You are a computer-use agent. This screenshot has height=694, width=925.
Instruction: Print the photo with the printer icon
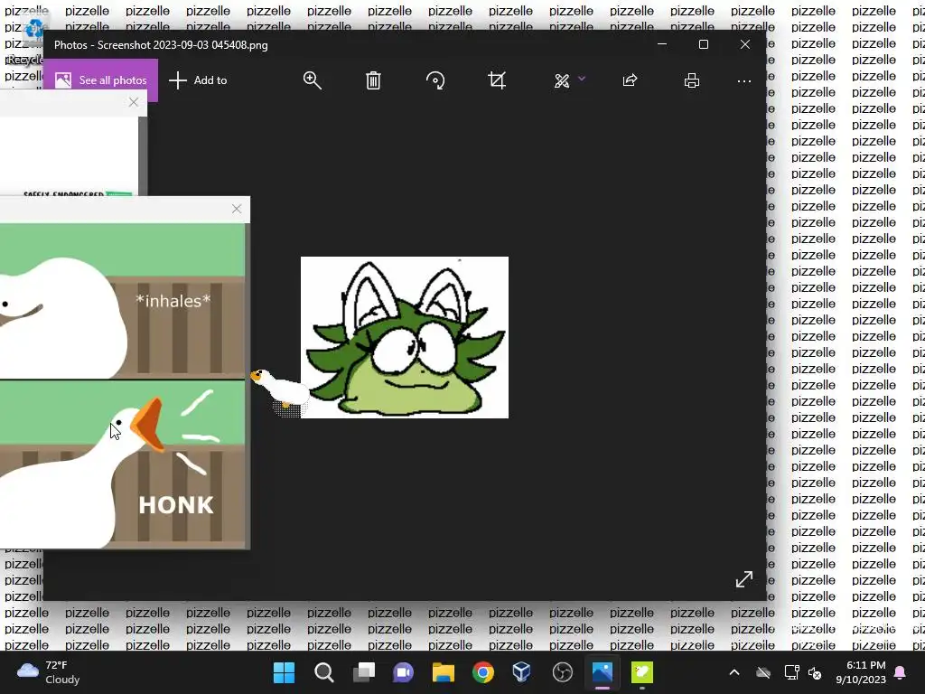pyautogui.click(x=692, y=80)
